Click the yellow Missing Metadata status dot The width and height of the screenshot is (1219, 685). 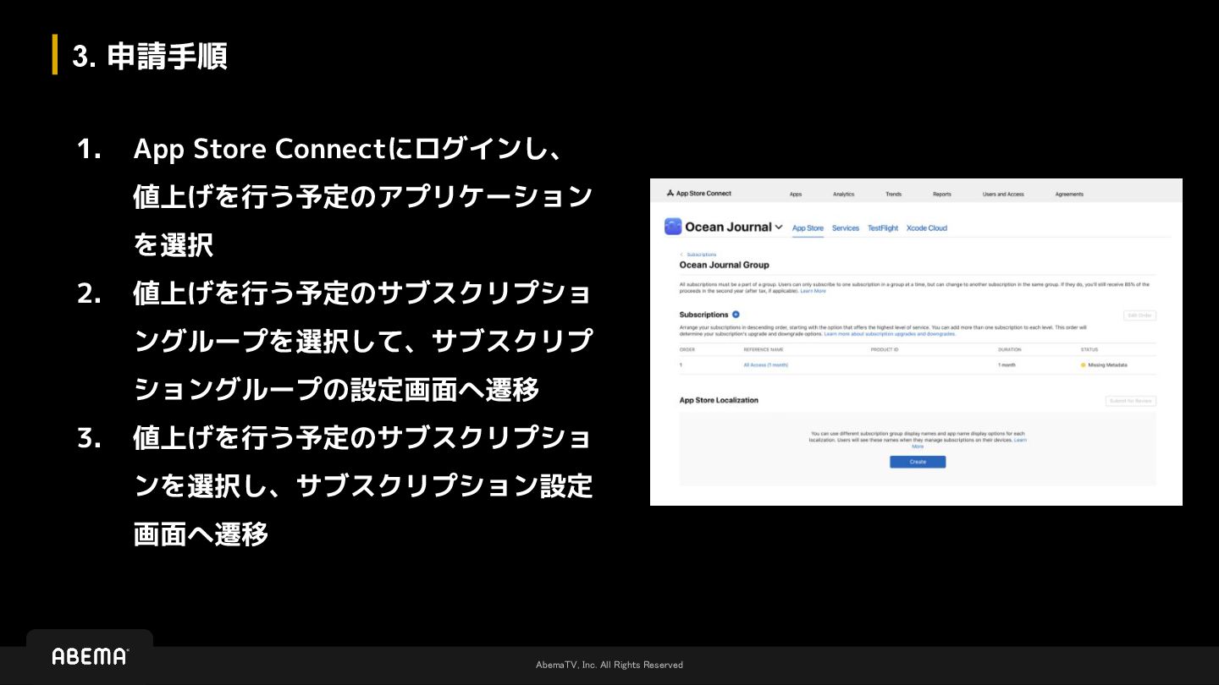[1083, 365]
